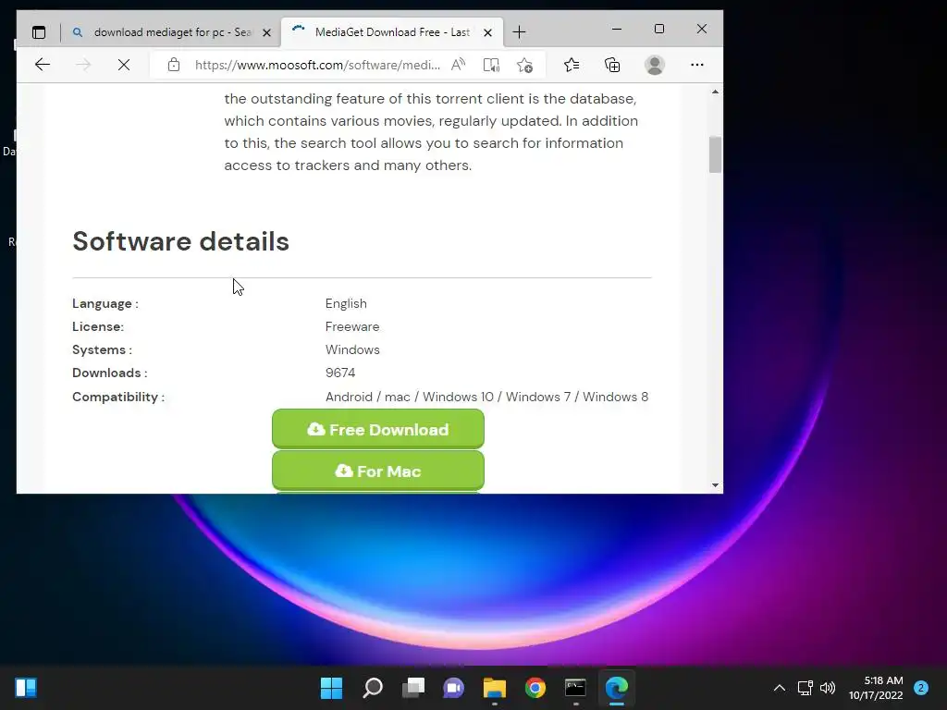Open the Favorites list
Screen dimensions: 947x710
(x=572, y=65)
